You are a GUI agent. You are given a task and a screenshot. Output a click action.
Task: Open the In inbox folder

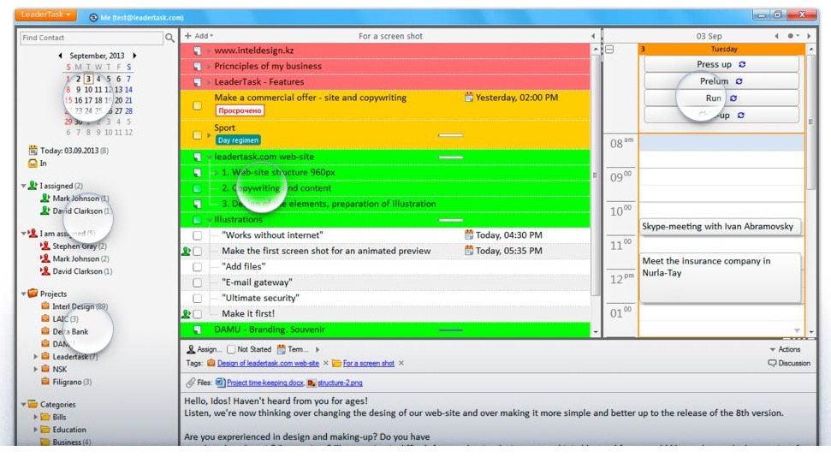point(38,163)
